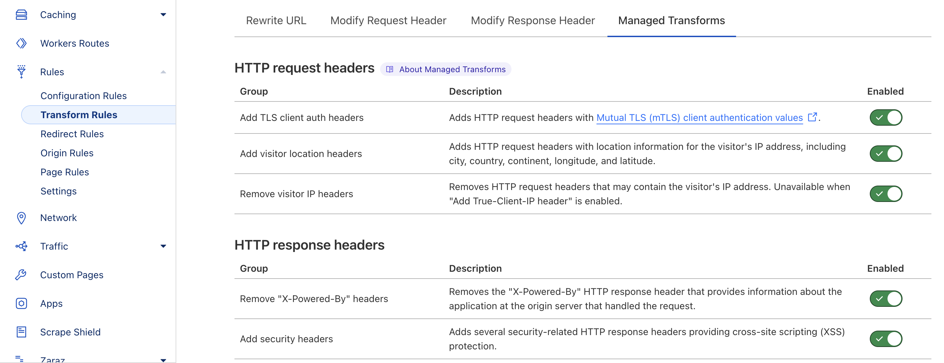944x363 pixels.
Task: Click the book icon beside About Managed Transforms
Action: coord(390,69)
